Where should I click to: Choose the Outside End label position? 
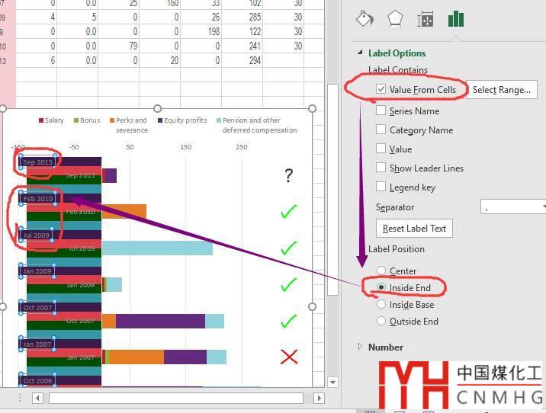381,321
